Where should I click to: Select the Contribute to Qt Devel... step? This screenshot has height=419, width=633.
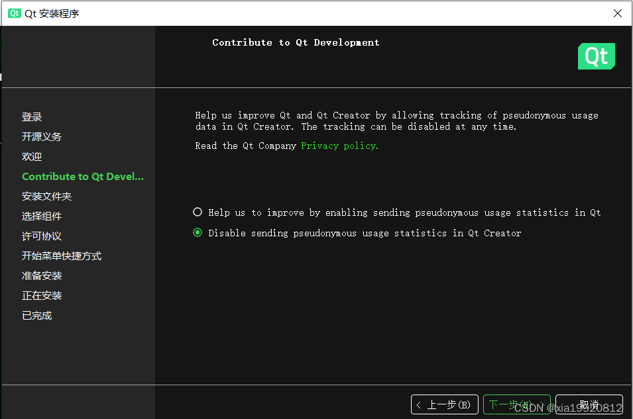click(83, 177)
